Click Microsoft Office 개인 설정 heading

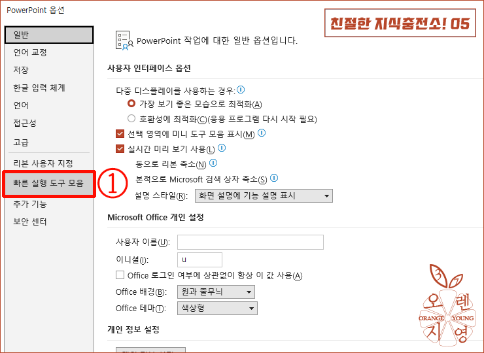[x=156, y=218]
